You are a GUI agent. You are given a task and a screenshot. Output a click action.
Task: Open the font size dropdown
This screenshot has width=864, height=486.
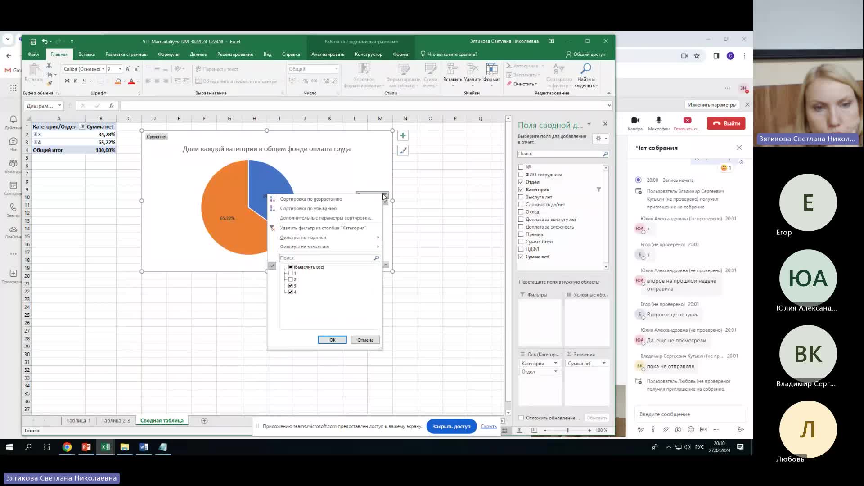click(x=120, y=69)
